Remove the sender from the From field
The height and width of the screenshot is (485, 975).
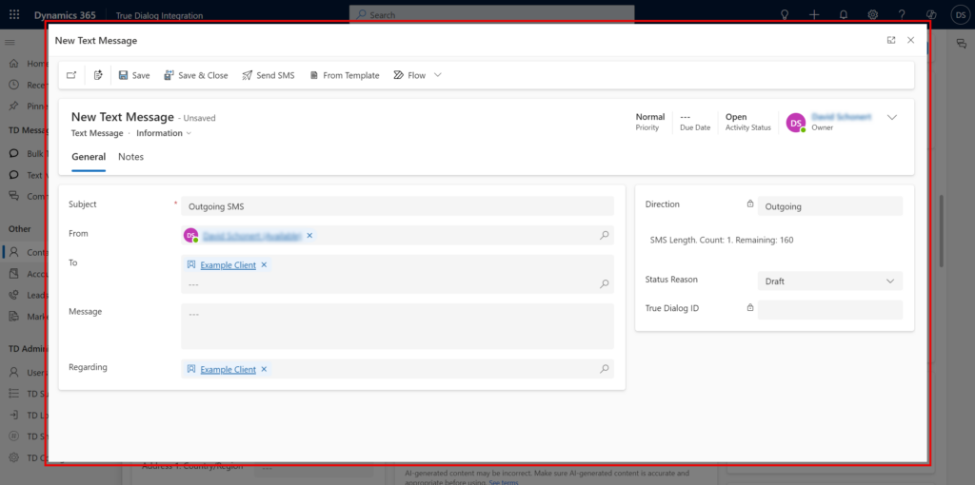(x=309, y=235)
